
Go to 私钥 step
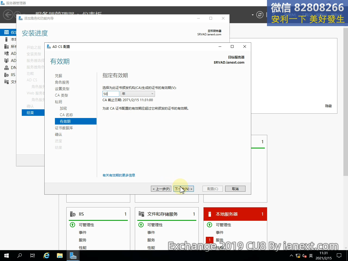pos(58,102)
